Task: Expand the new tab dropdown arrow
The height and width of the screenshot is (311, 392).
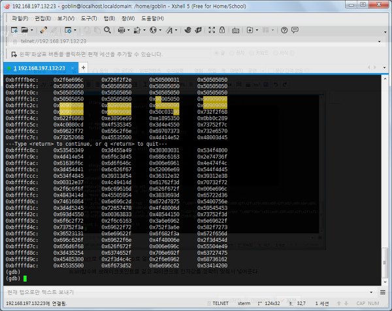Action: pos(257,30)
